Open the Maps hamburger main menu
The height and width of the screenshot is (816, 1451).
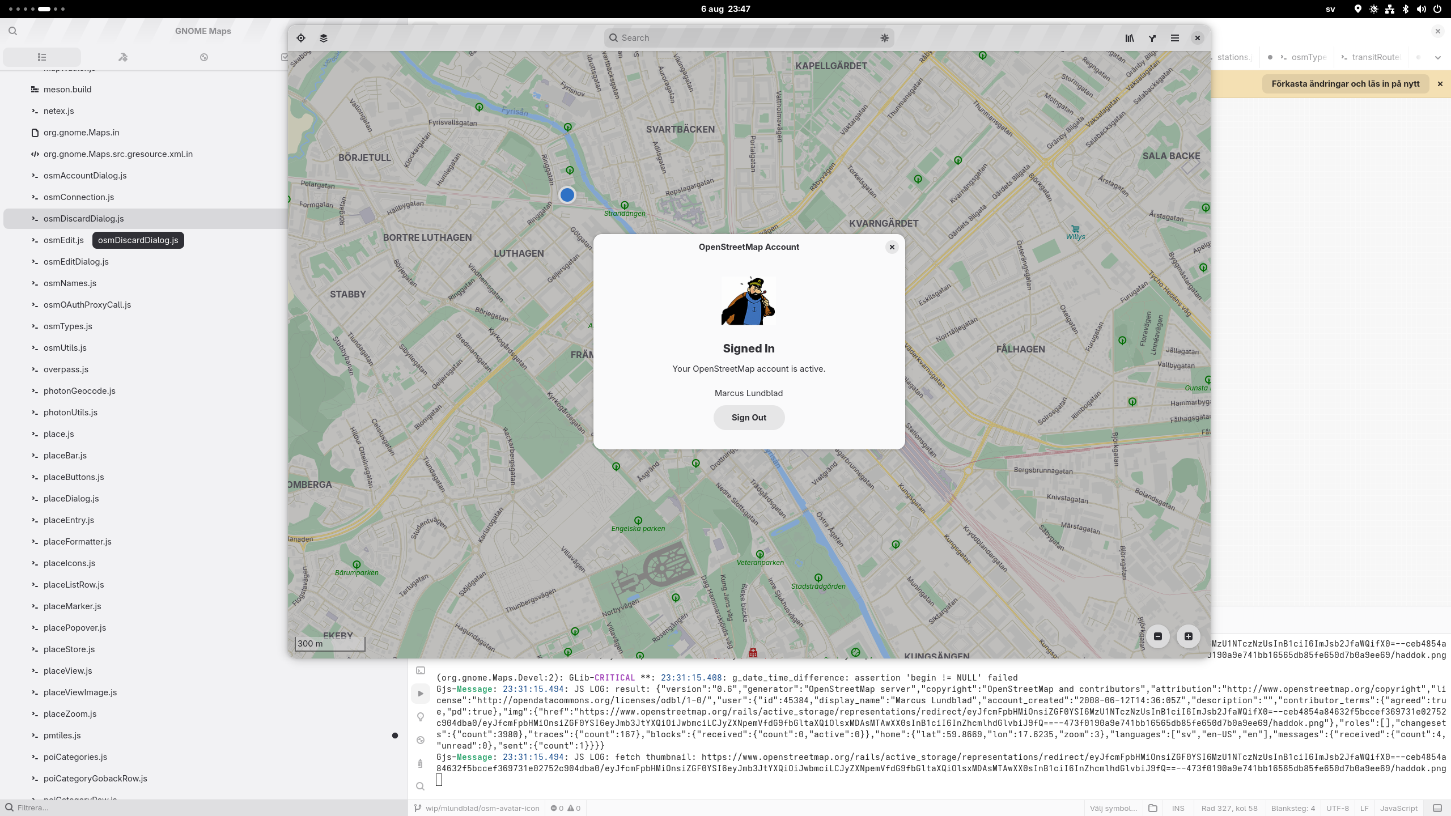[1175, 38]
